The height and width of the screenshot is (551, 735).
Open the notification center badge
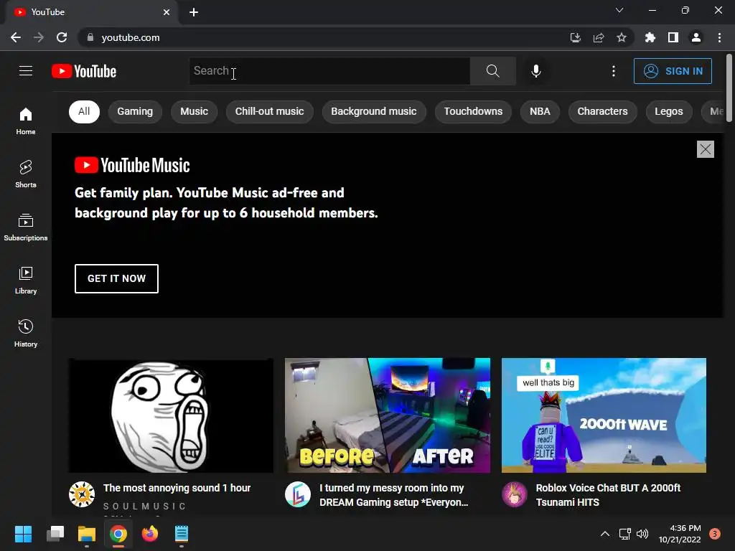(x=714, y=534)
